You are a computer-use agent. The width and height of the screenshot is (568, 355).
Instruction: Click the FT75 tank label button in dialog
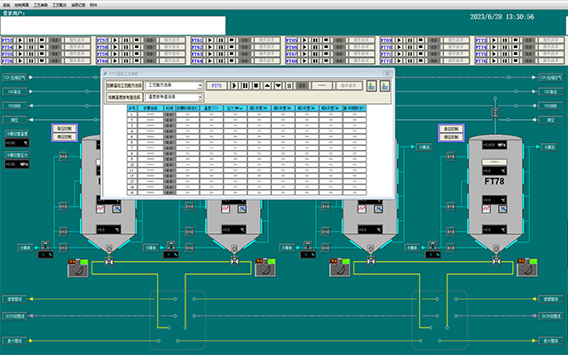217,85
